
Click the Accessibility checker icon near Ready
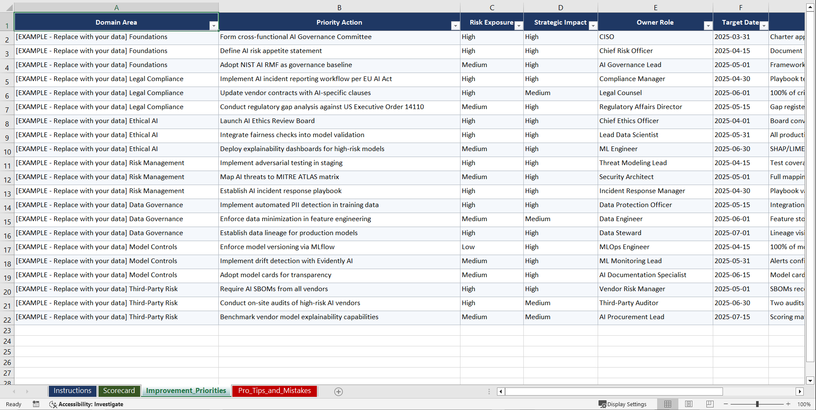pos(53,404)
